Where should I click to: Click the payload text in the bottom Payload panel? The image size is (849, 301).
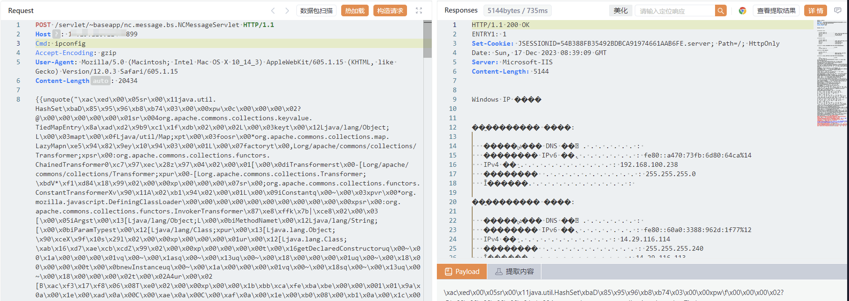click(613, 293)
